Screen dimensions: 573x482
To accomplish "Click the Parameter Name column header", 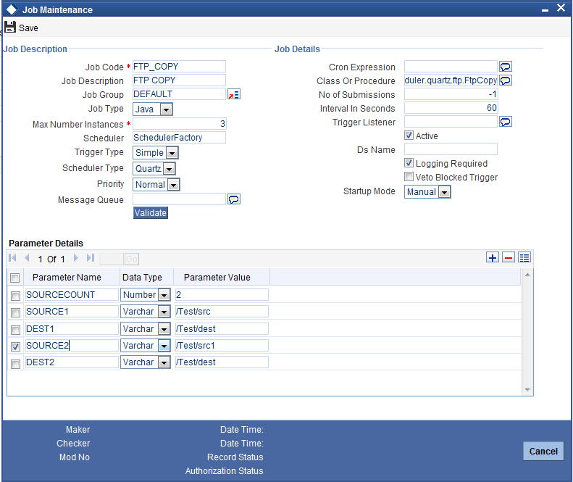I will pyautogui.click(x=67, y=278).
